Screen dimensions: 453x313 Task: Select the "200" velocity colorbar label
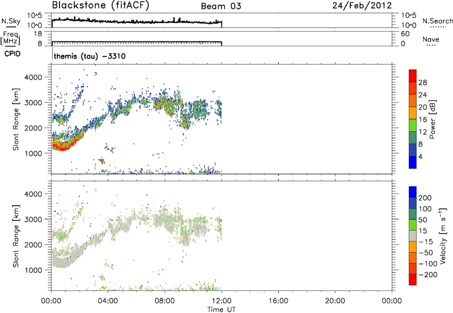425,198
